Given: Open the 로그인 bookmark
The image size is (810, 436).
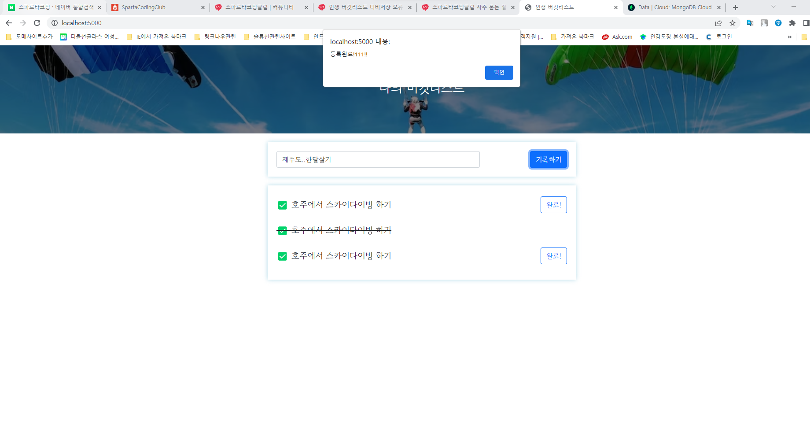Looking at the screenshot, I should click(x=719, y=37).
